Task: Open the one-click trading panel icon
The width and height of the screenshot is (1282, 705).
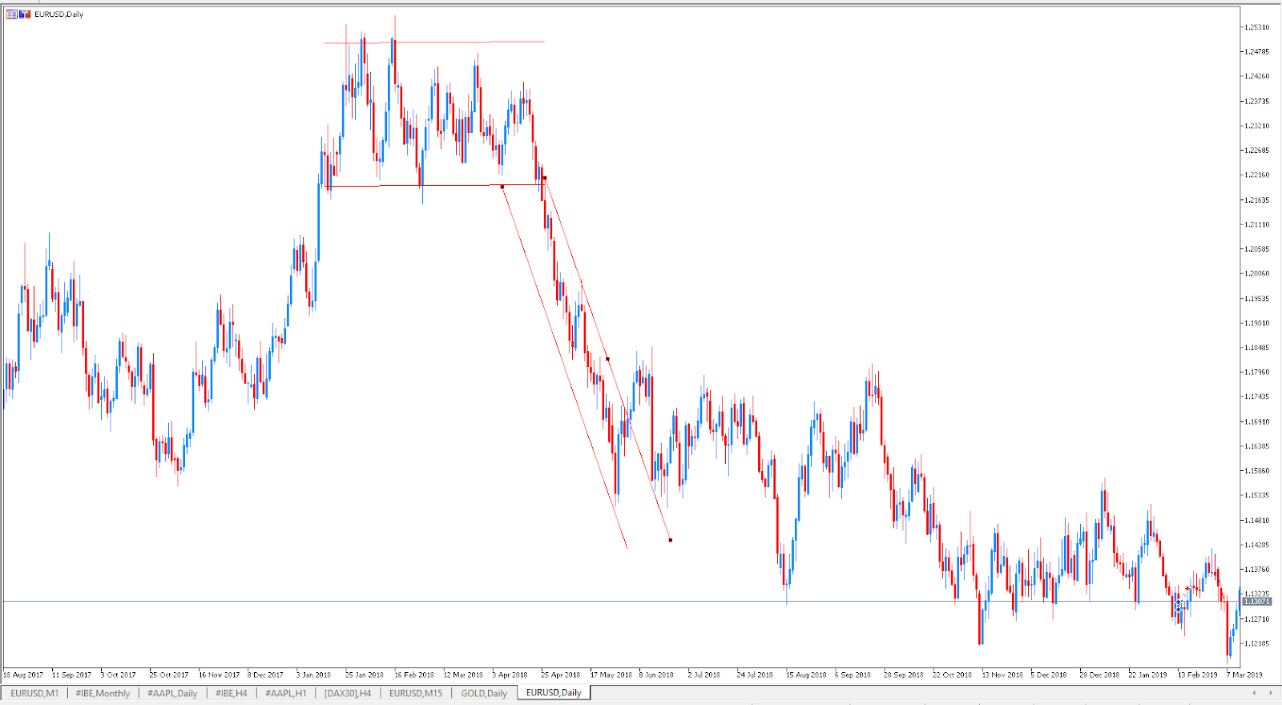Action: pyautogui.click(x=12, y=14)
